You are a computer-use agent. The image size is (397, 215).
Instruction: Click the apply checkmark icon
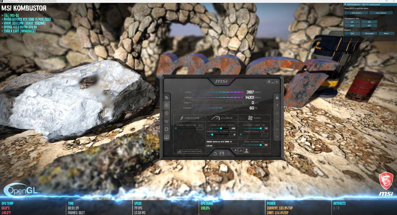(x=228, y=154)
